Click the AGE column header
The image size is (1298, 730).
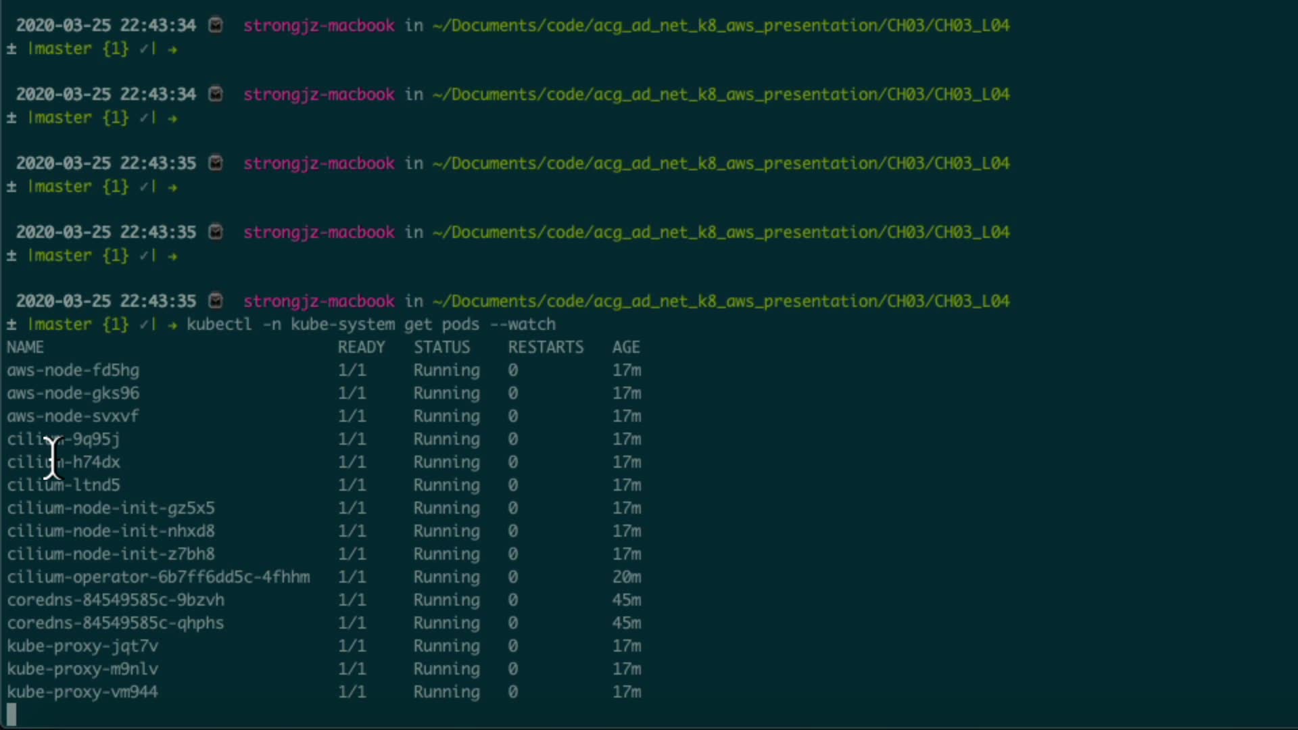pos(626,347)
